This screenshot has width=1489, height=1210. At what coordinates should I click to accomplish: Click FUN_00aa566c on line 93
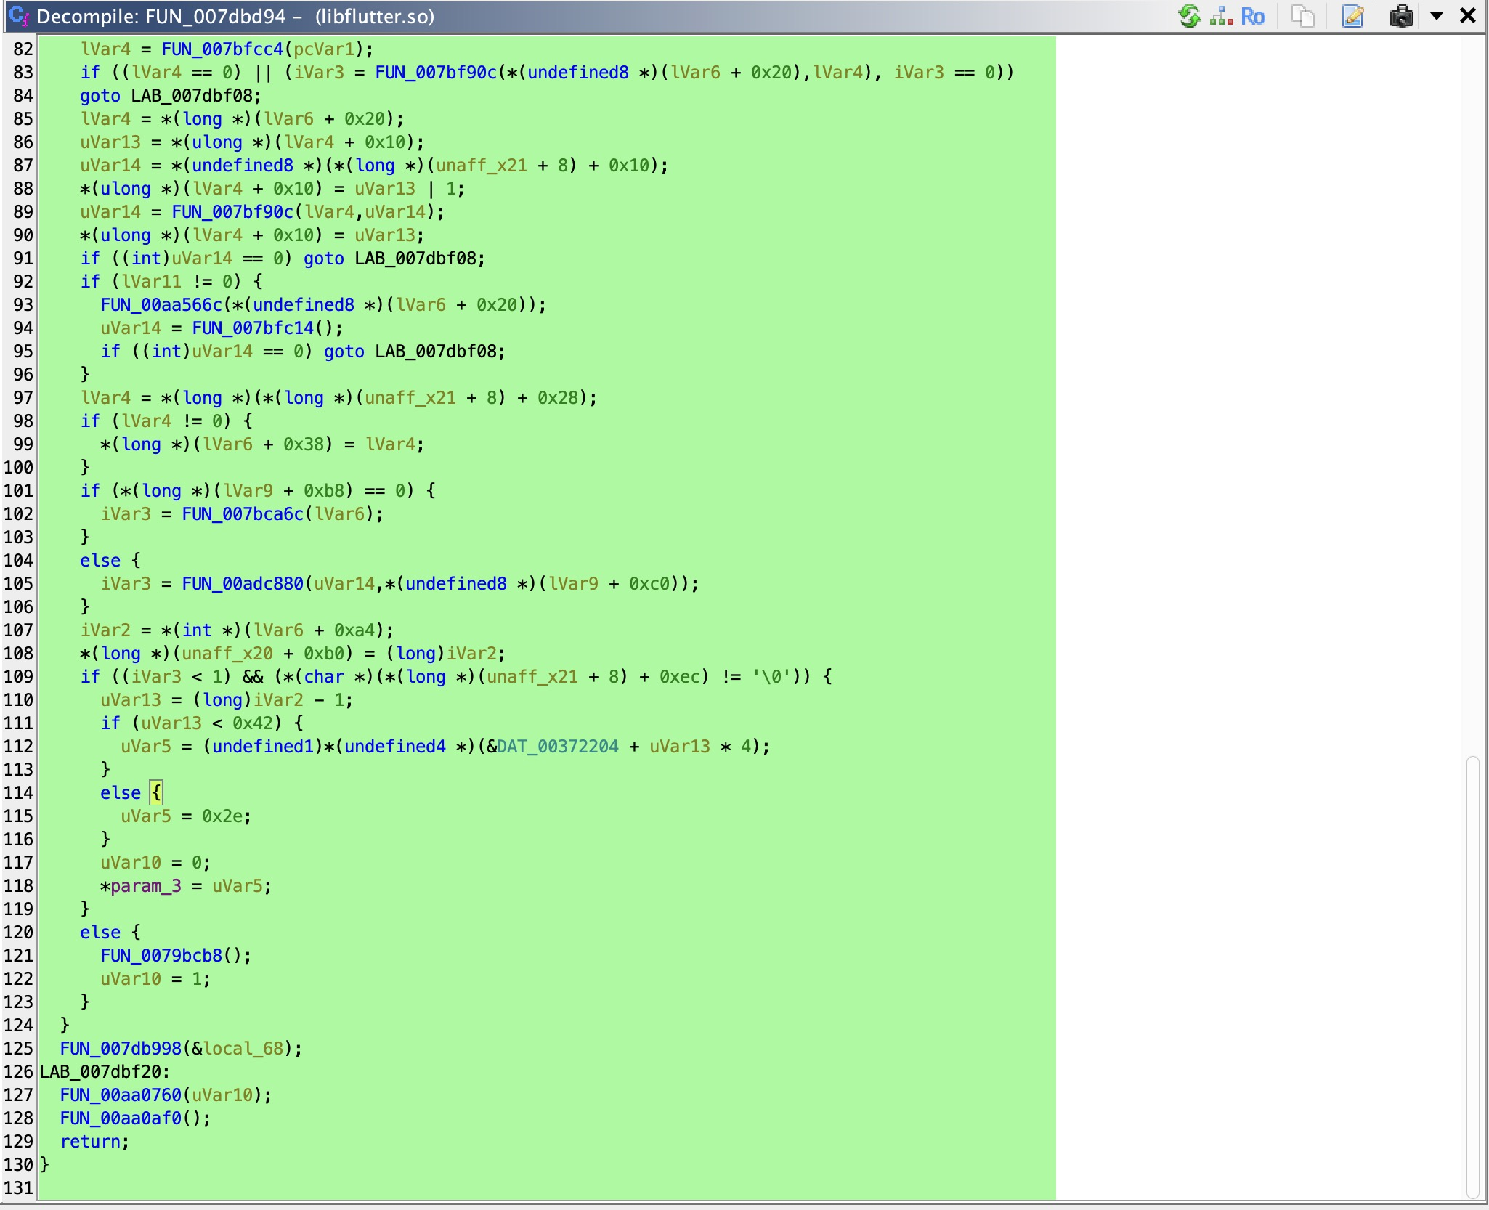pos(161,305)
